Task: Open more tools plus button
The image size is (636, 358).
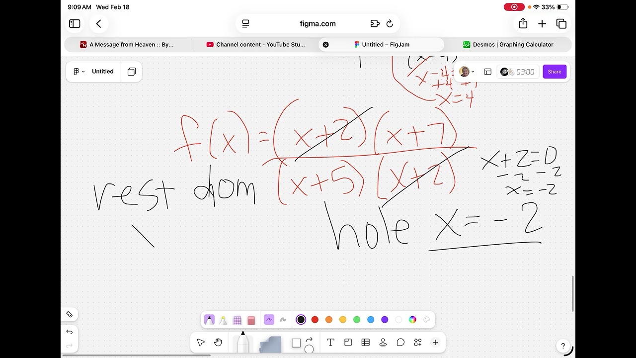Action: [x=435, y=342]
